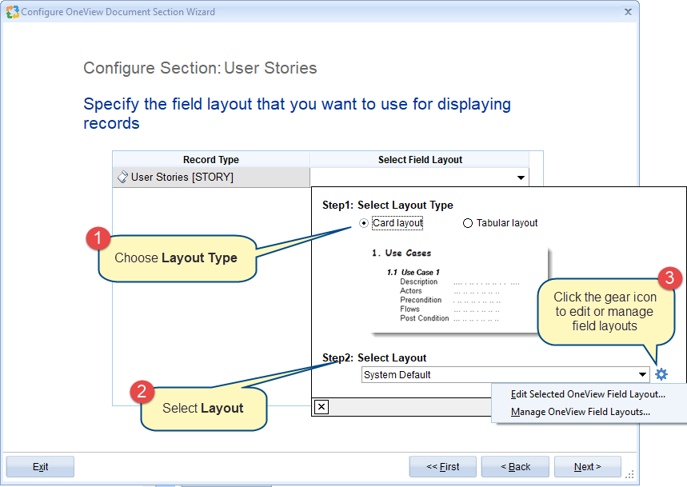Viewport: 687px width, 487px height.
Task: Close the Configure OneView wizard window
Action: click(628, 12)
